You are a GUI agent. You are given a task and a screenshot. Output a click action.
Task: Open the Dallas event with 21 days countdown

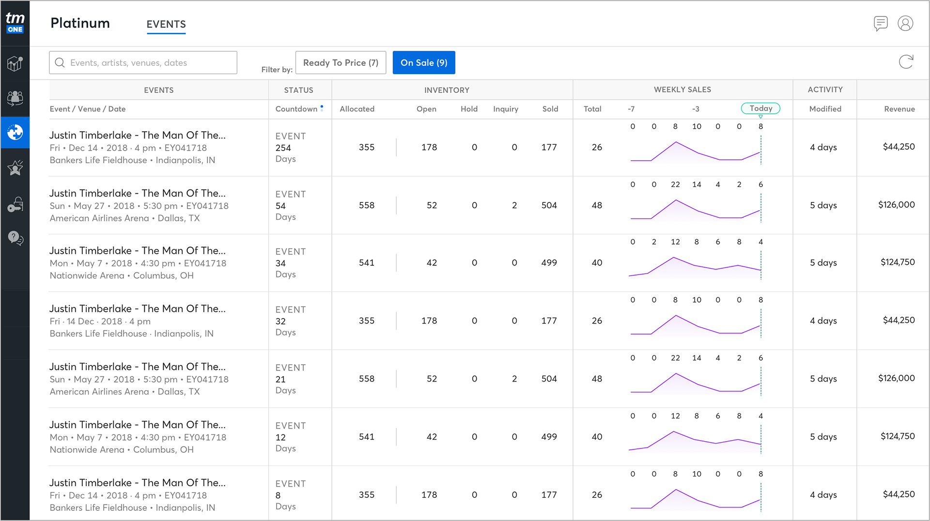[x=137, y=367]
